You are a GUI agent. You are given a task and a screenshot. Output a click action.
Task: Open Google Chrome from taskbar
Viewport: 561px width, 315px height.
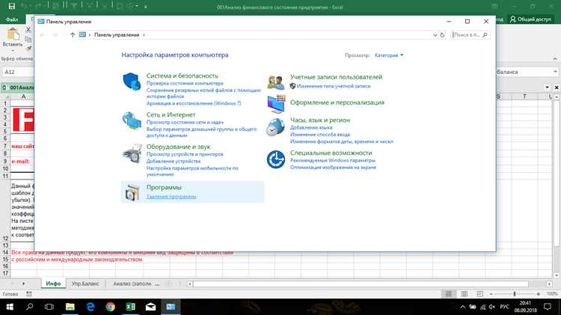(x=111, y=307)
